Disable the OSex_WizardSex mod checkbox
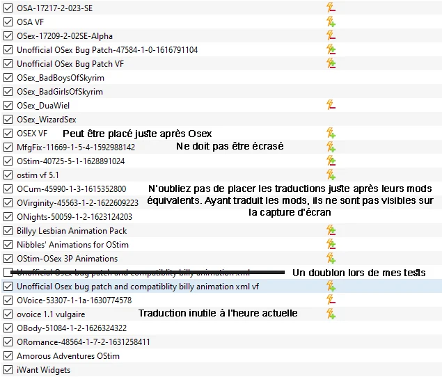Image resolution: width=442 pixels, height=377 pixels. tap(8, 119)
